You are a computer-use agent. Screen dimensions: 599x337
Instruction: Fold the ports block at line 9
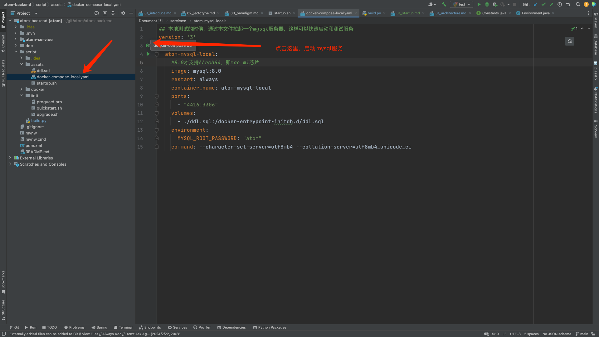tap(157, 96)
